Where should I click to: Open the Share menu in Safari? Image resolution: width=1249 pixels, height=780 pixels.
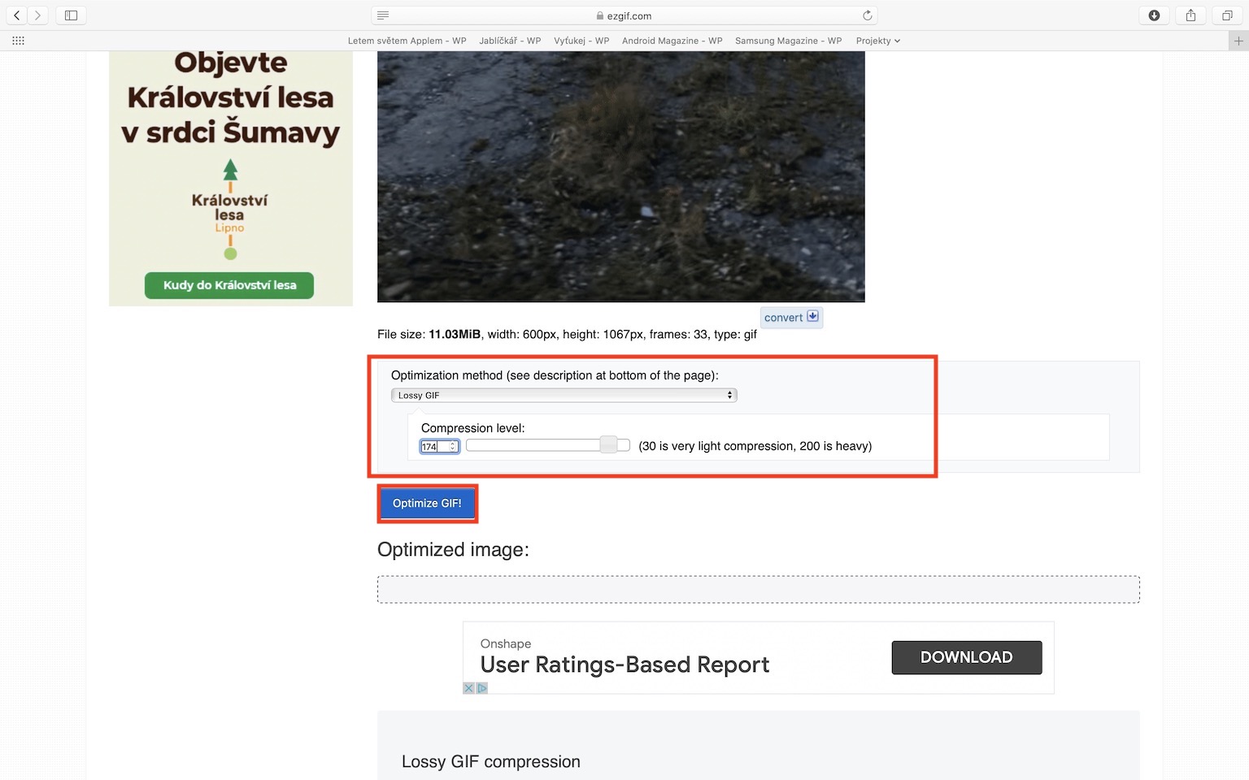coord(1190,15)
